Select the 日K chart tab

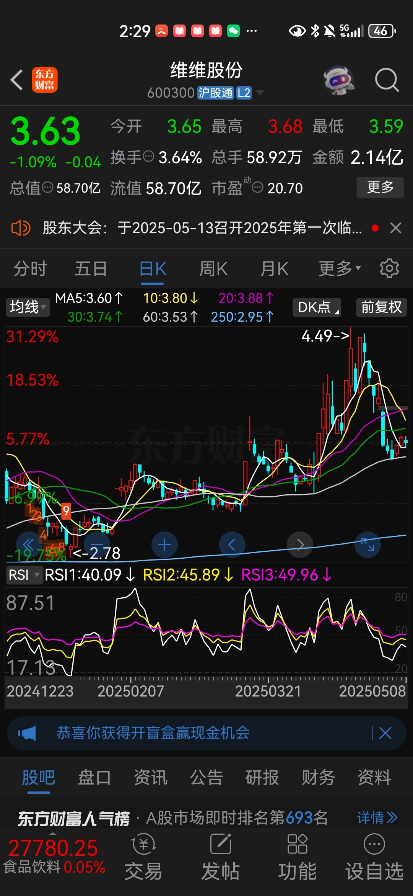pyautogui.click(x=153, y=269)
